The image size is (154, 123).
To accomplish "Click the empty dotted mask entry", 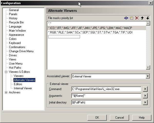I will pos(64,37).
